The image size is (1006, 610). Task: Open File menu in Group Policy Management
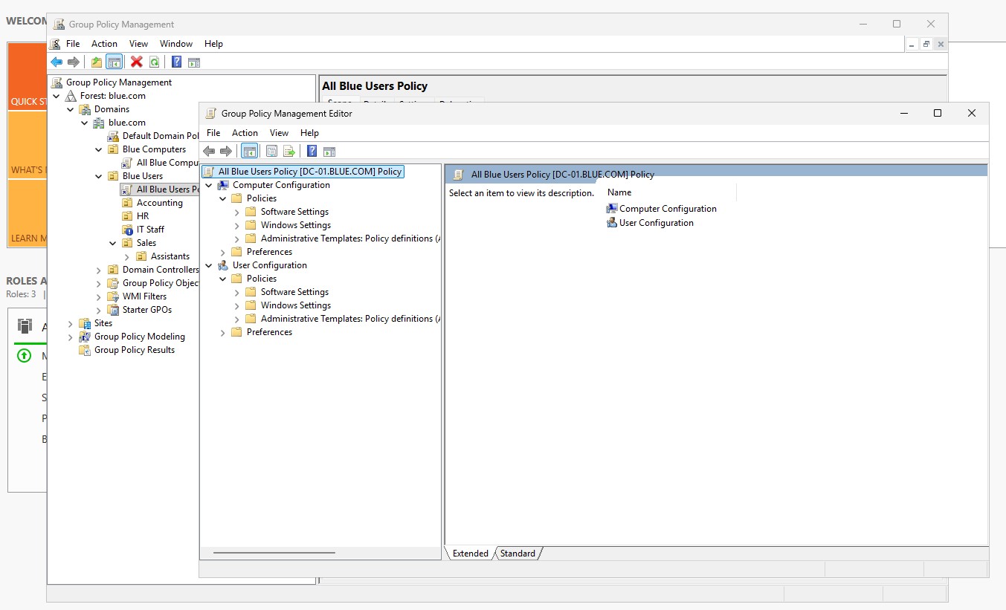click(x=73, y=44)
